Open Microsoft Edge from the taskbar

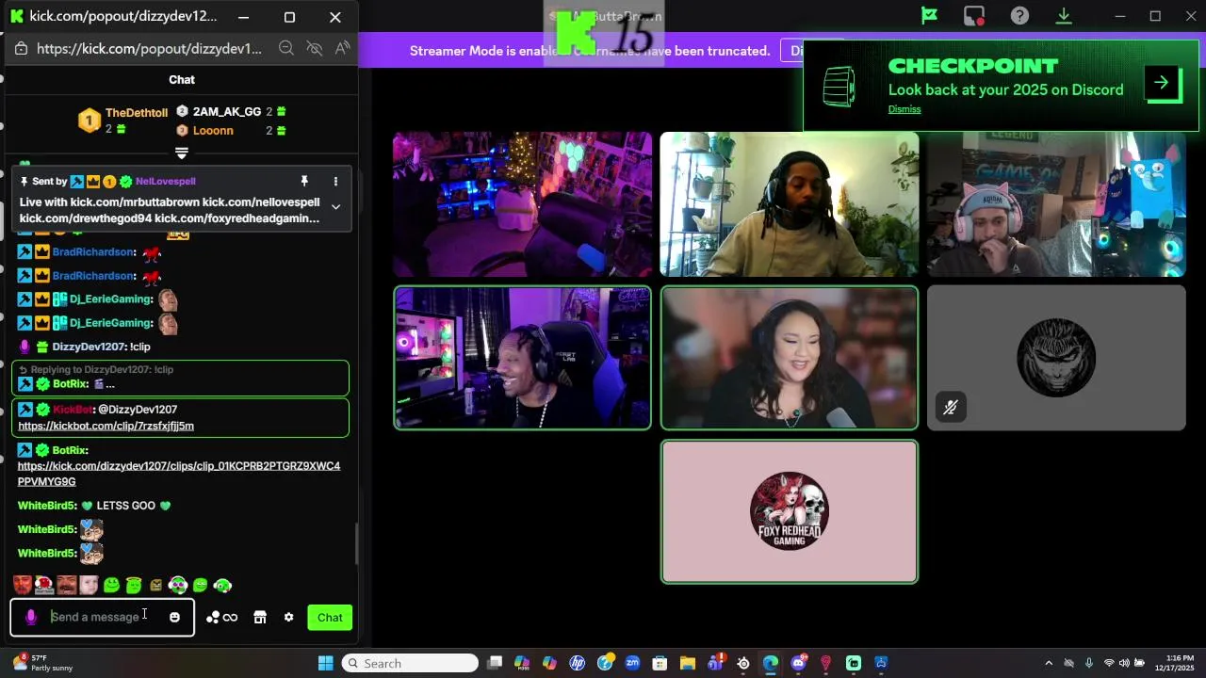click(x=771, y=663)
